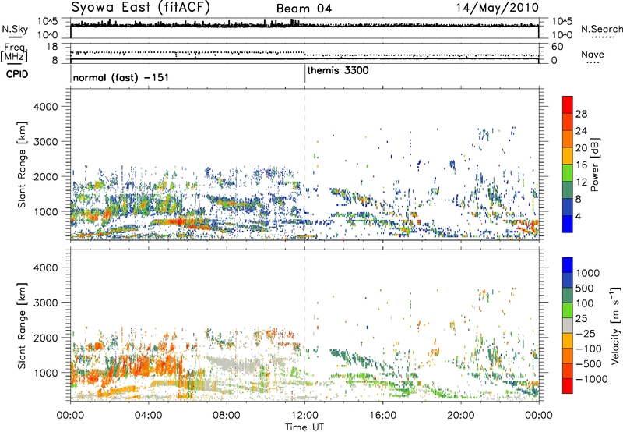This screenshot has width=623, height=432.
Task: Select the "N.Sky" legend label
Action: click(15, 29)
